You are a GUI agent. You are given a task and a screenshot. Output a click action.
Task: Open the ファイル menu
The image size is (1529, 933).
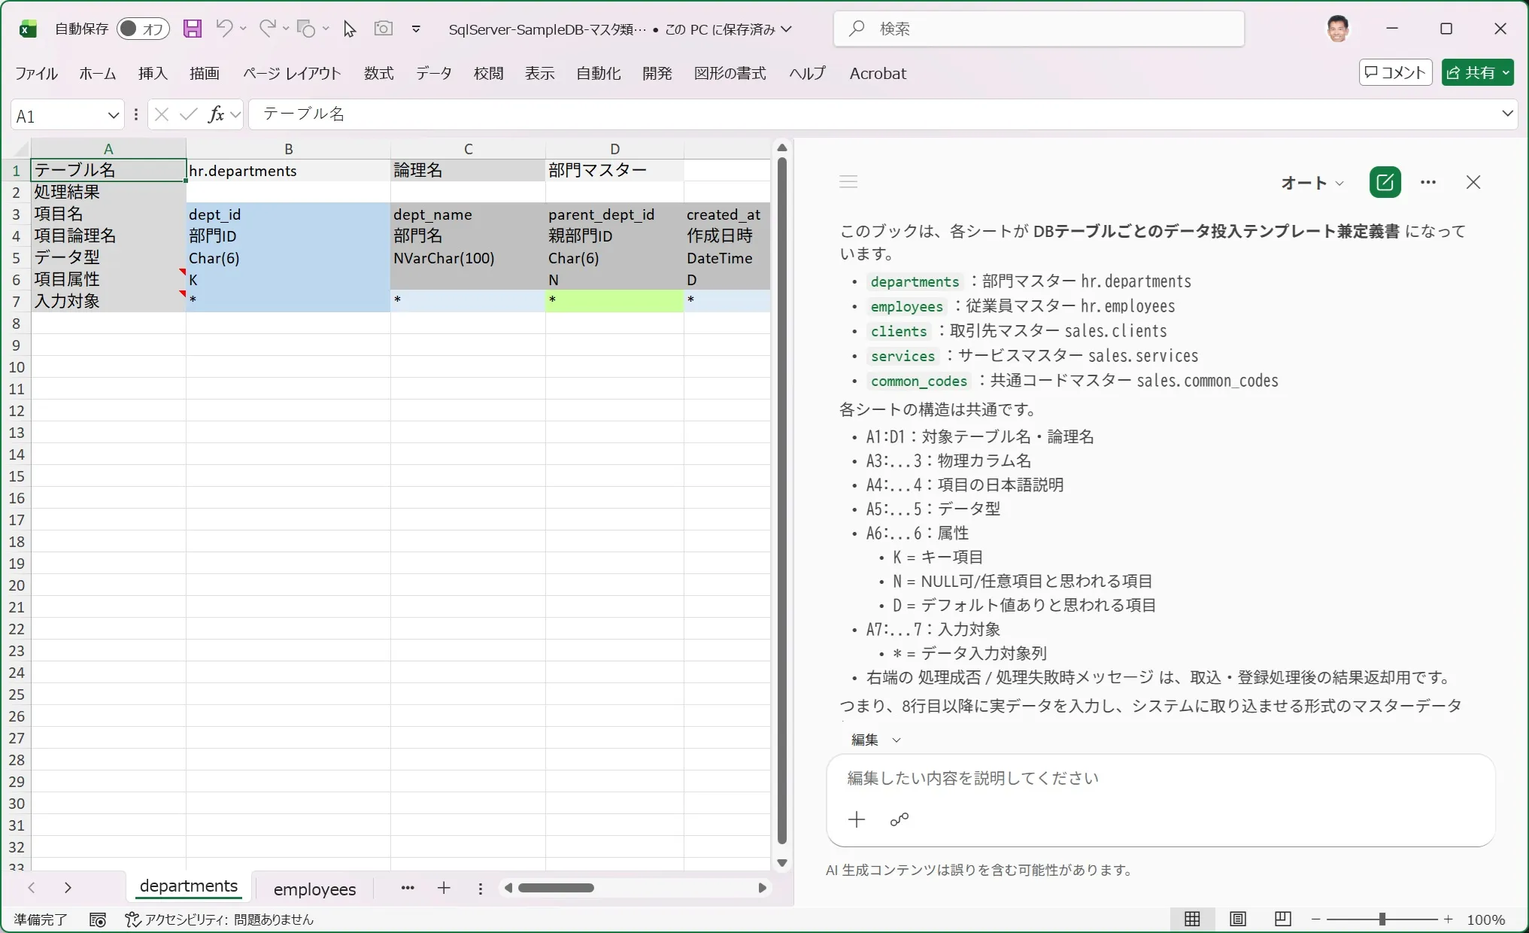(37, 73)
